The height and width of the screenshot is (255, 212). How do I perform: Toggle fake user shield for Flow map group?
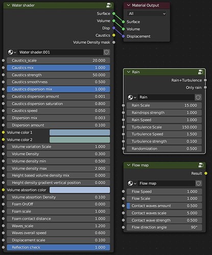[x=198, y=183]
